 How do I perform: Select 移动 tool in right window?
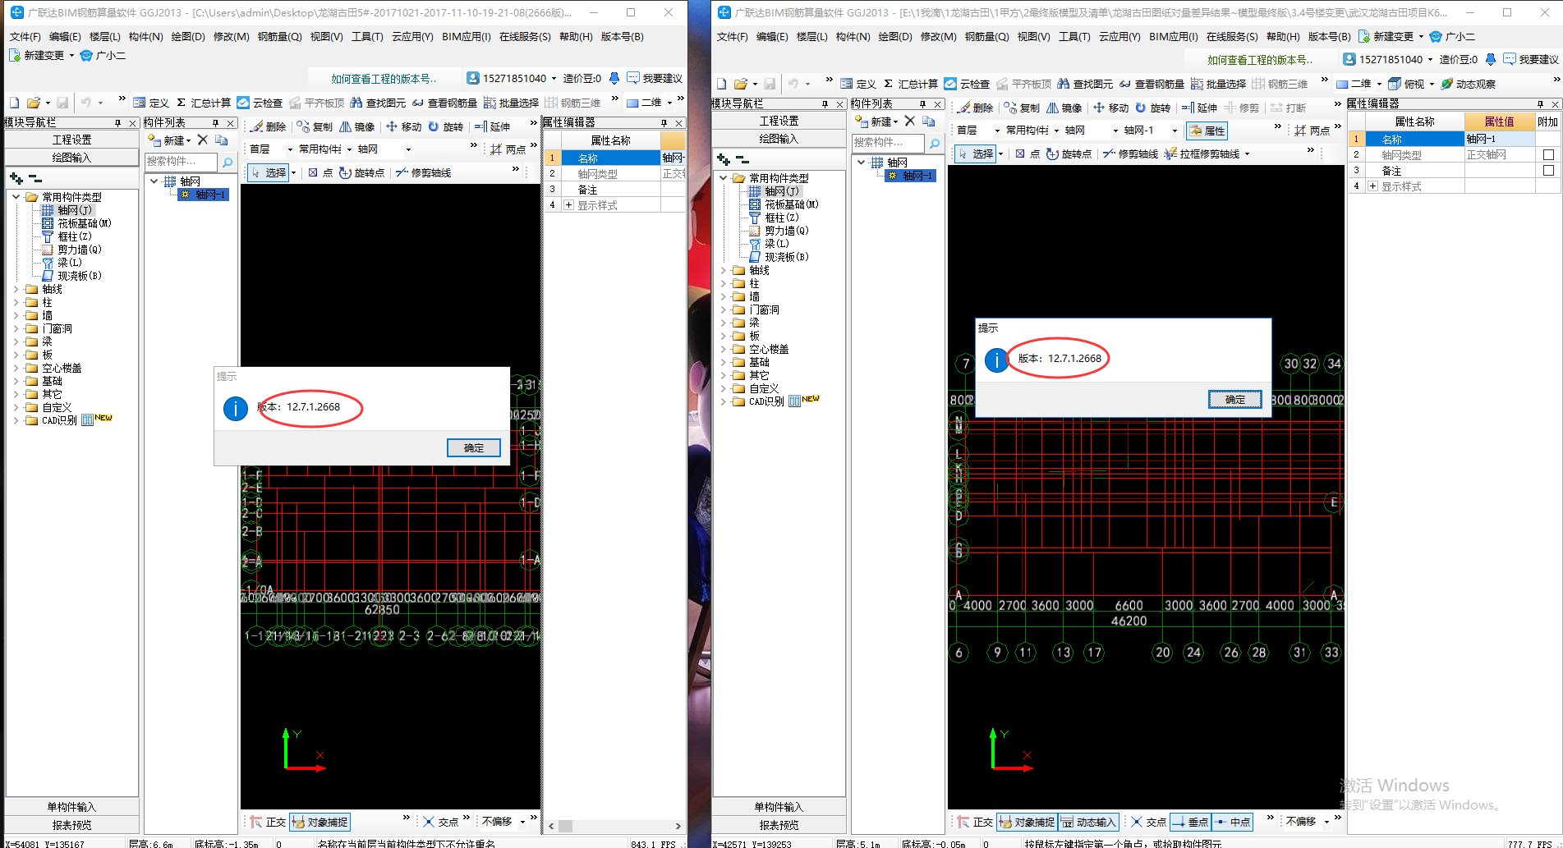click(1110, 108)
